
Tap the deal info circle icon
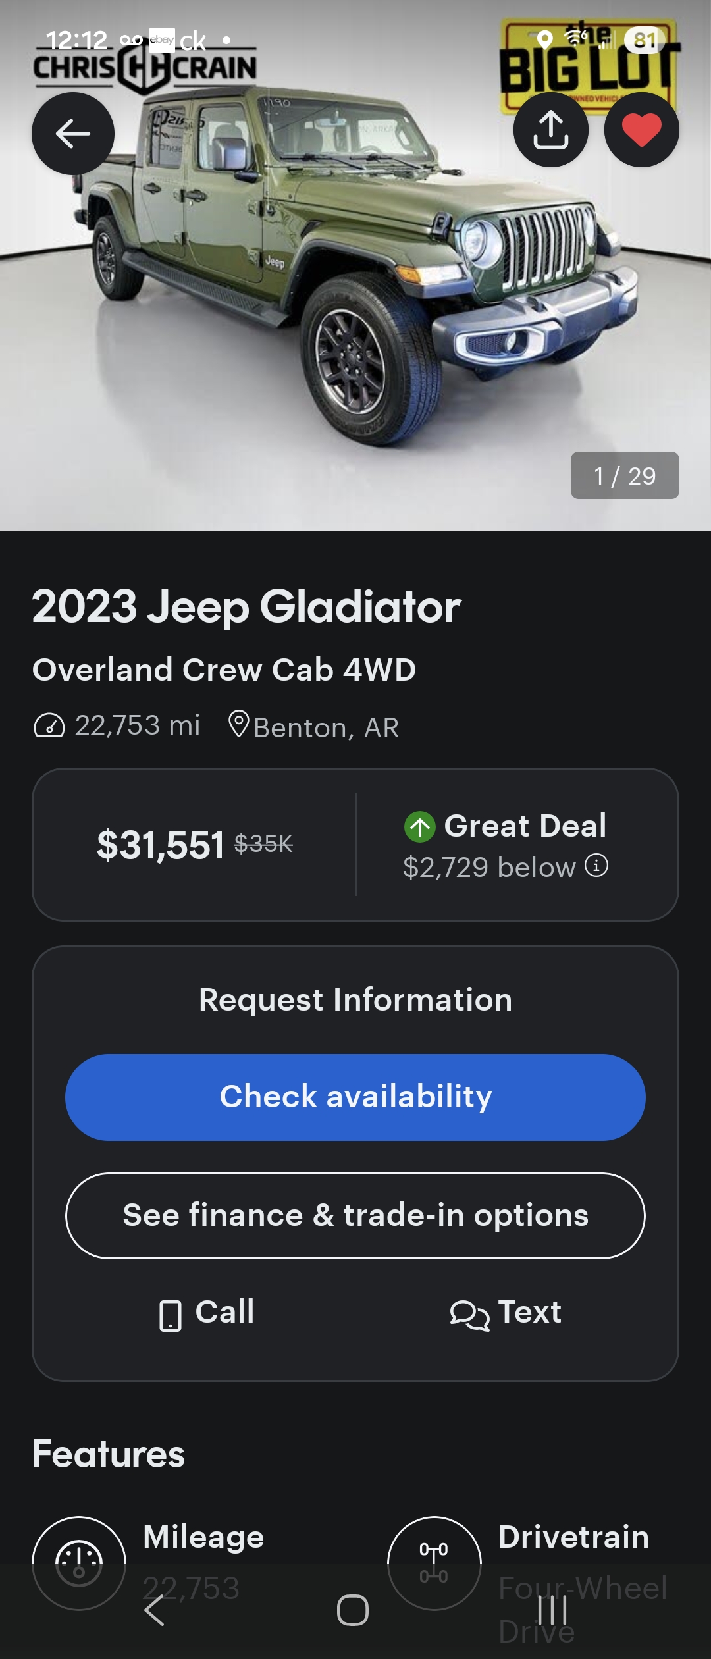click(x=596, y=865)
